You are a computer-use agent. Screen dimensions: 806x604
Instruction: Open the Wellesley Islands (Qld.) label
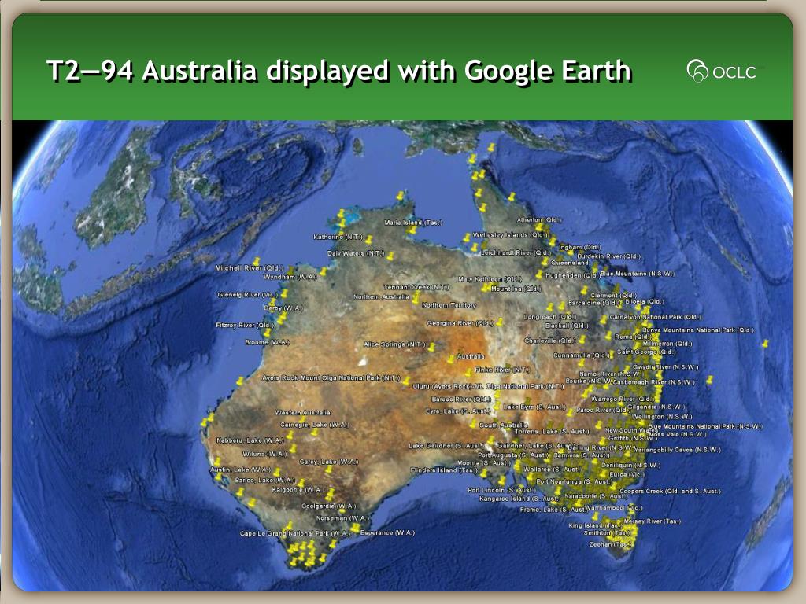[x=510, y=234]
